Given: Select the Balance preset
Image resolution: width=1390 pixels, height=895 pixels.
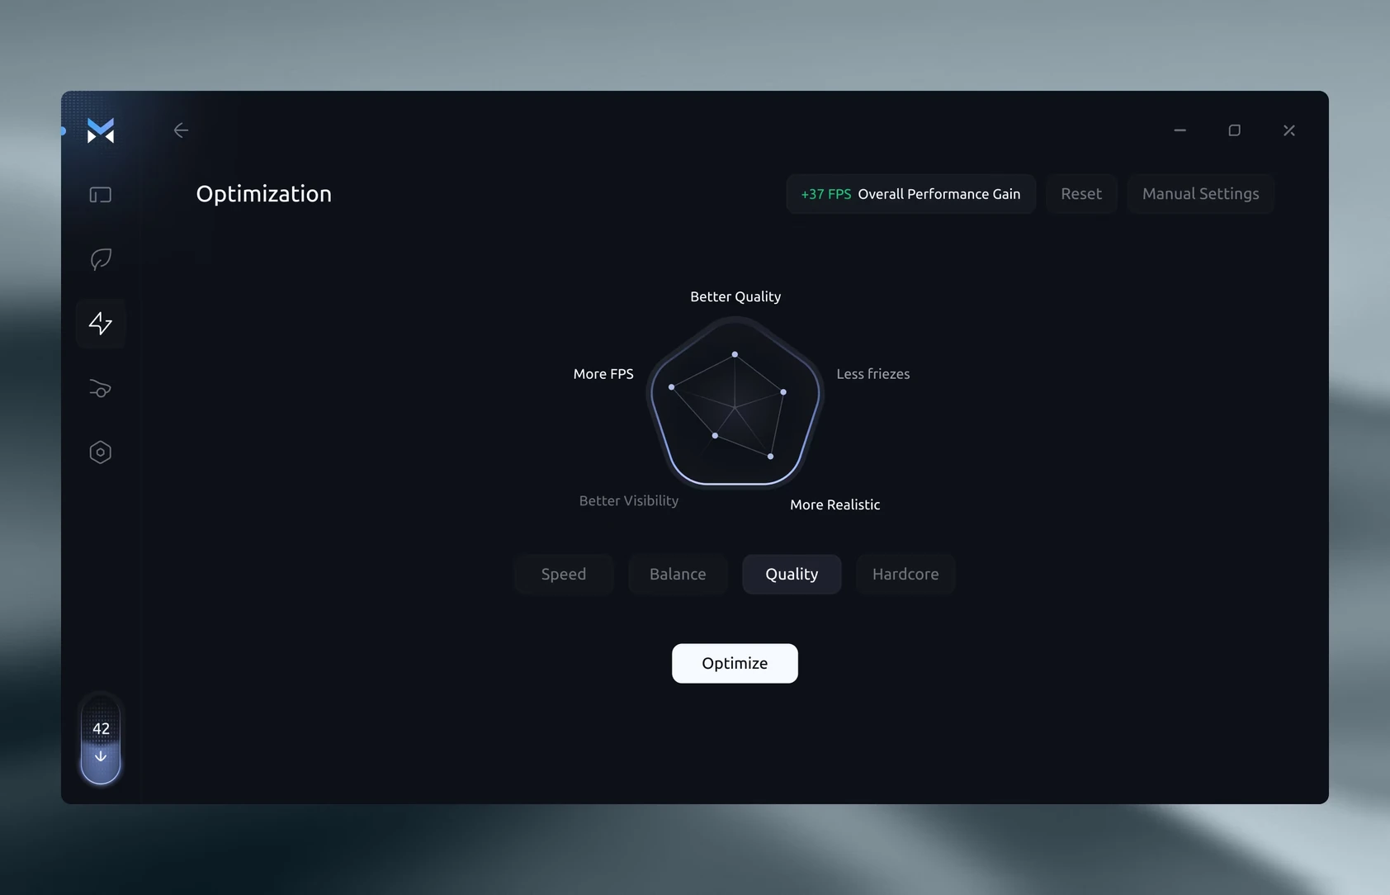Looking at the screenshot, I should point(678,574).
